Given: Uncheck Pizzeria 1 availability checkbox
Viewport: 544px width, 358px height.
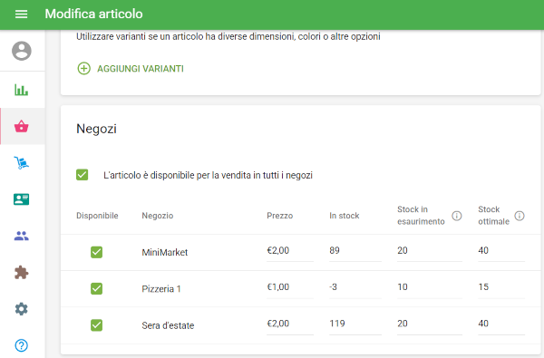Looking at the screenshot, I should coord(96,288).
